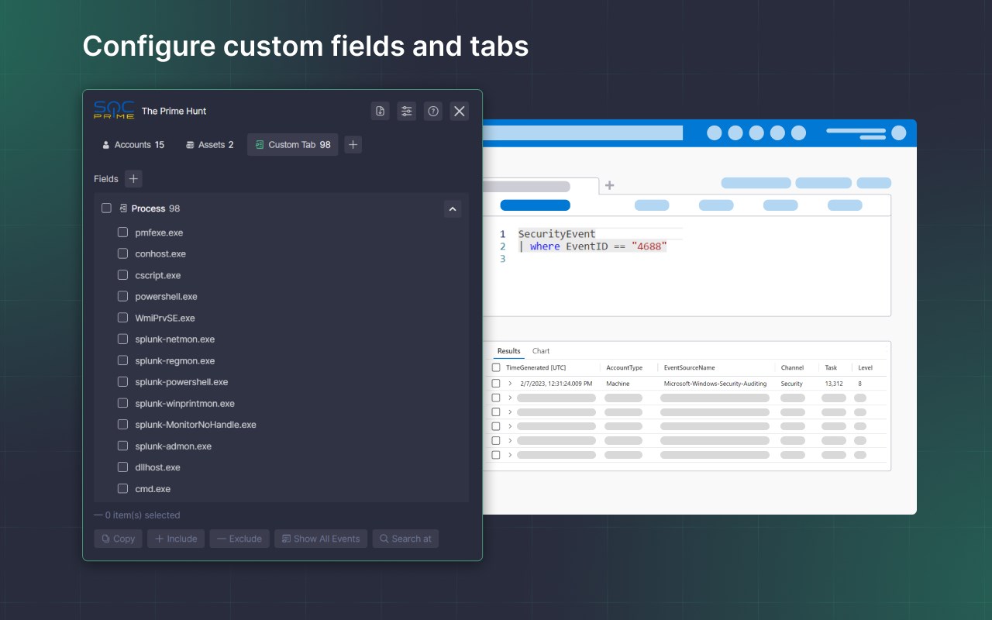
Task: Check the cmd.exe checkbox
Action: (x=122, y=488)
